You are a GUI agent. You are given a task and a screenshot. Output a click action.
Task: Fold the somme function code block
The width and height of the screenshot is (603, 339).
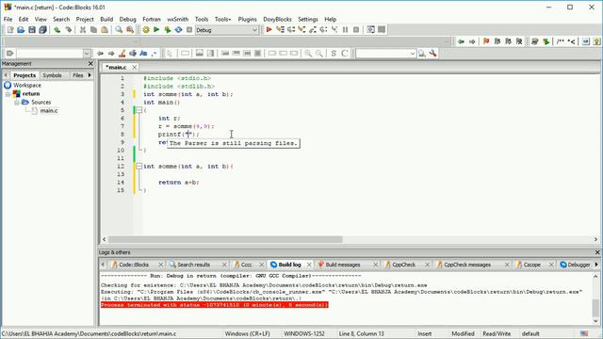pos(139,167)
